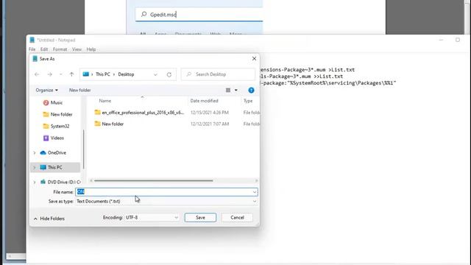Image resolution: width=471 pixels, height=265 pixels.
Task: Open Notepad Help menu
Action: coord(91,49)
